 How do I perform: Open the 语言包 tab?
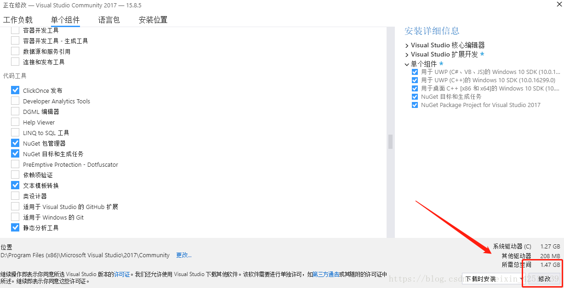click(x=109, y=20)
